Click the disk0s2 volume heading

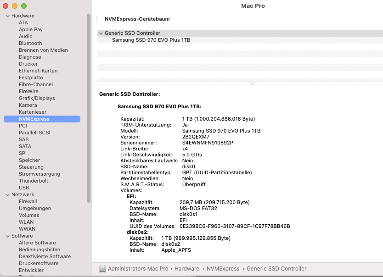(x=138, y=232)
